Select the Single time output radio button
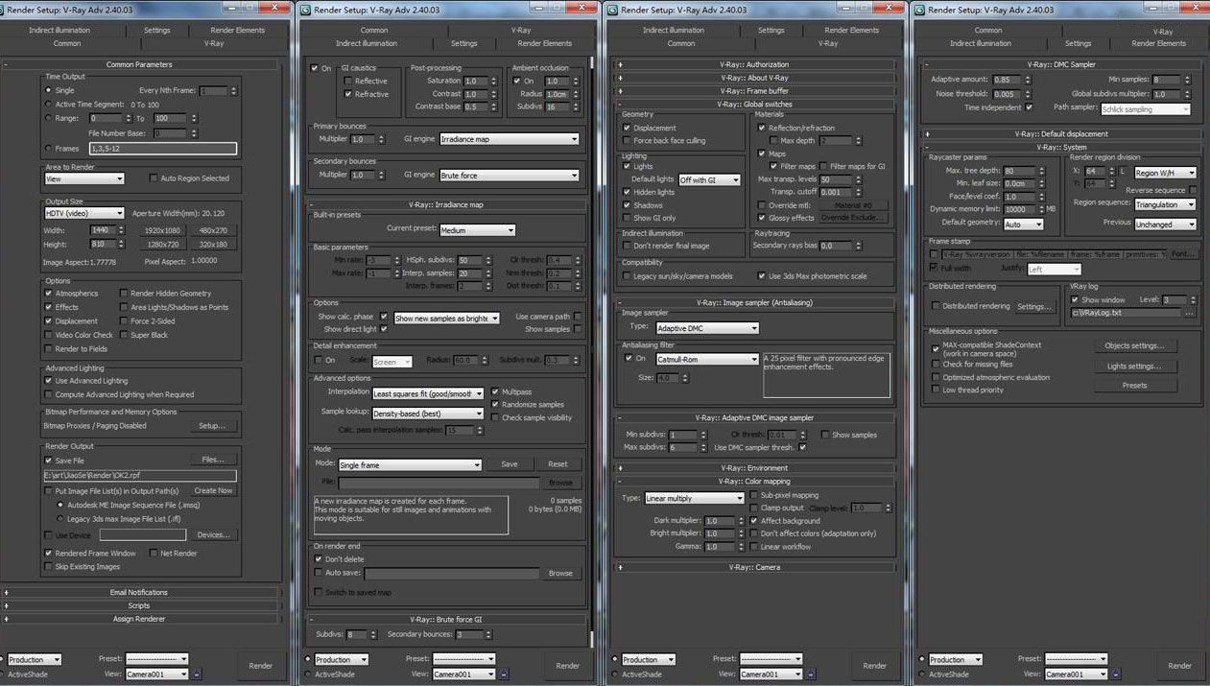The image size is (1210, 686). point(48,90)
